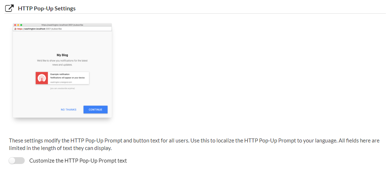Click the CONTINUE button in the preview
The image size is (392, 169).
click(96, 110)
